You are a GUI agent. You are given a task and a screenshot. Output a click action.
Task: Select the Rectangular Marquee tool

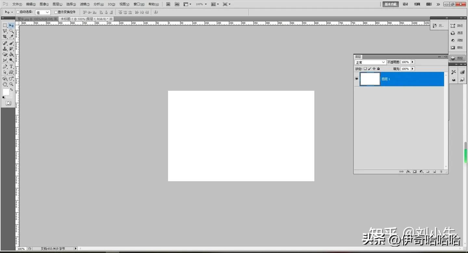pyautogui.click(x=5, y=25)
